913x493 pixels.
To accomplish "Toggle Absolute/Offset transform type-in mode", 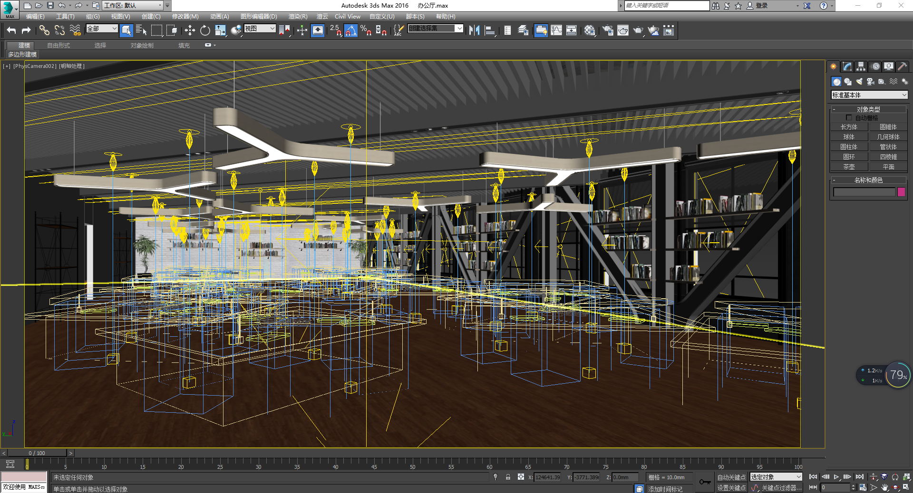I will 521,477.
